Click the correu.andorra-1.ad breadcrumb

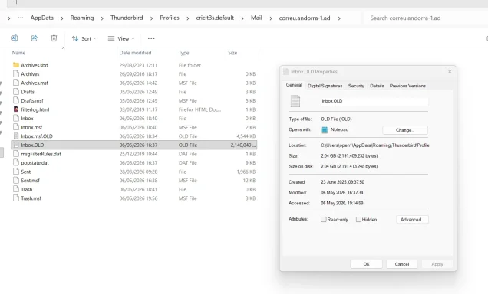[305, 18]
